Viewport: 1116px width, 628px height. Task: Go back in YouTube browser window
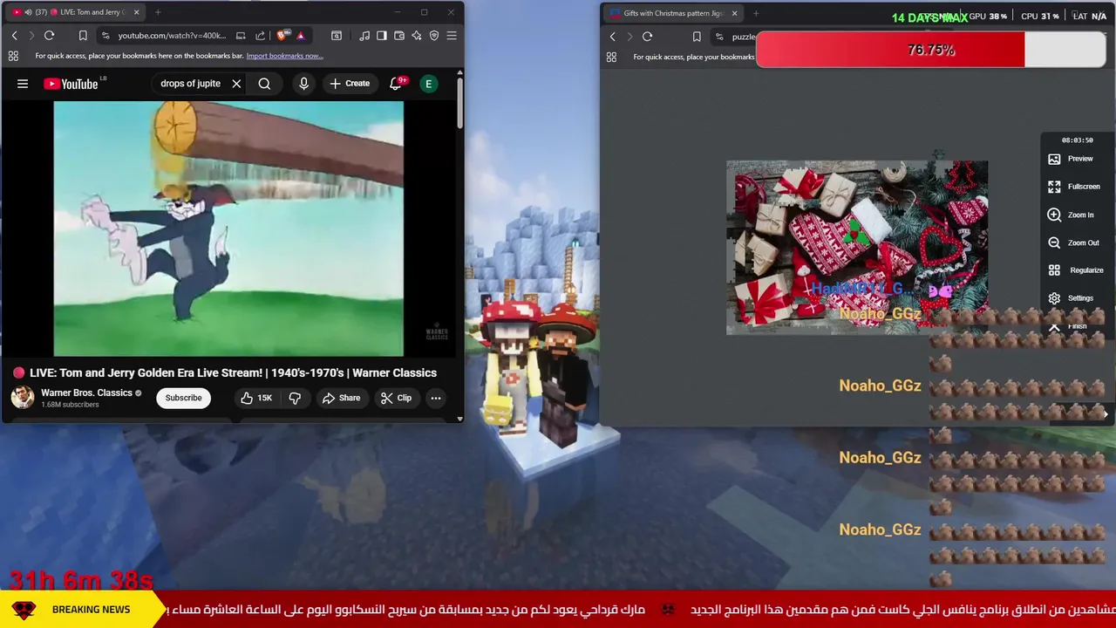pos(14,36)
